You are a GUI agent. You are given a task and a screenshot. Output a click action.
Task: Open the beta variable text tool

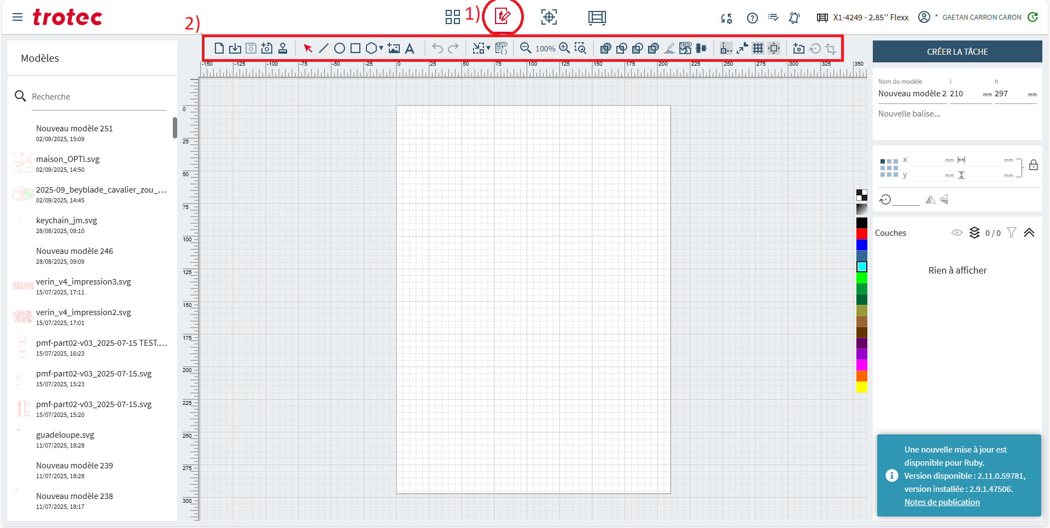tap(501, 48)
